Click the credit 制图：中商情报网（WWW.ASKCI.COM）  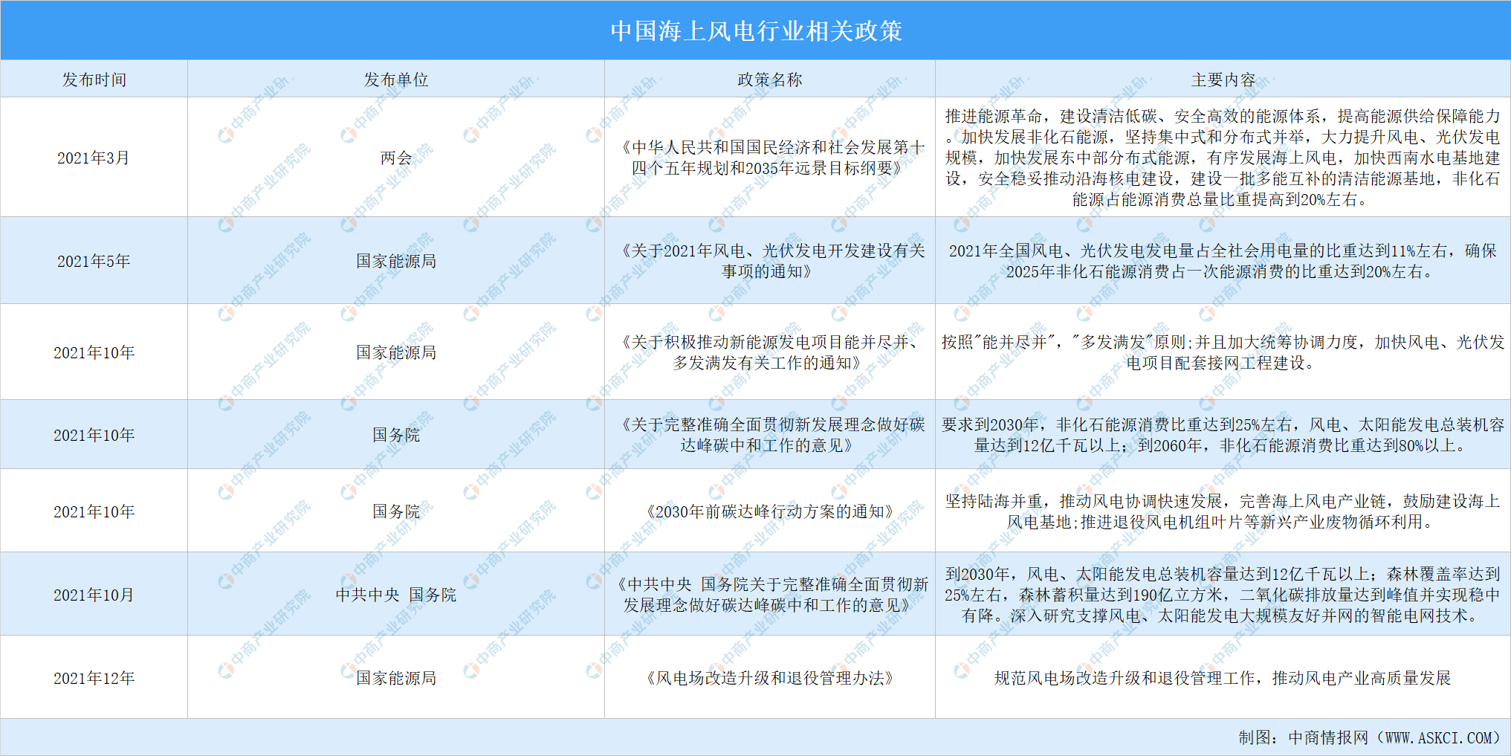(x=1370, y=737)
